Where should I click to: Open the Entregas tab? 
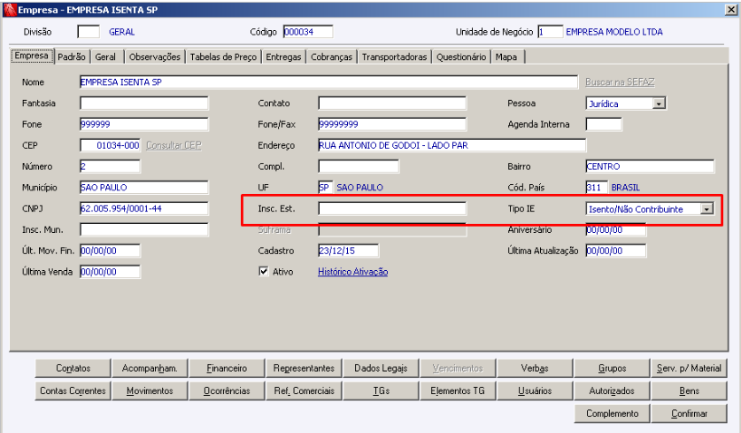(x=283, y=57)
